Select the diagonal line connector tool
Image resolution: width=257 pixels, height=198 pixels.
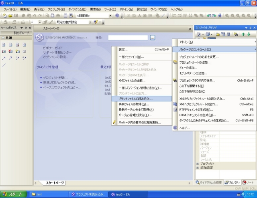pyautogui.click(x=4, y=65)
